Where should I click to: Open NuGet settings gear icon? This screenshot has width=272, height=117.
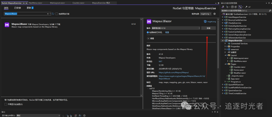215,14
